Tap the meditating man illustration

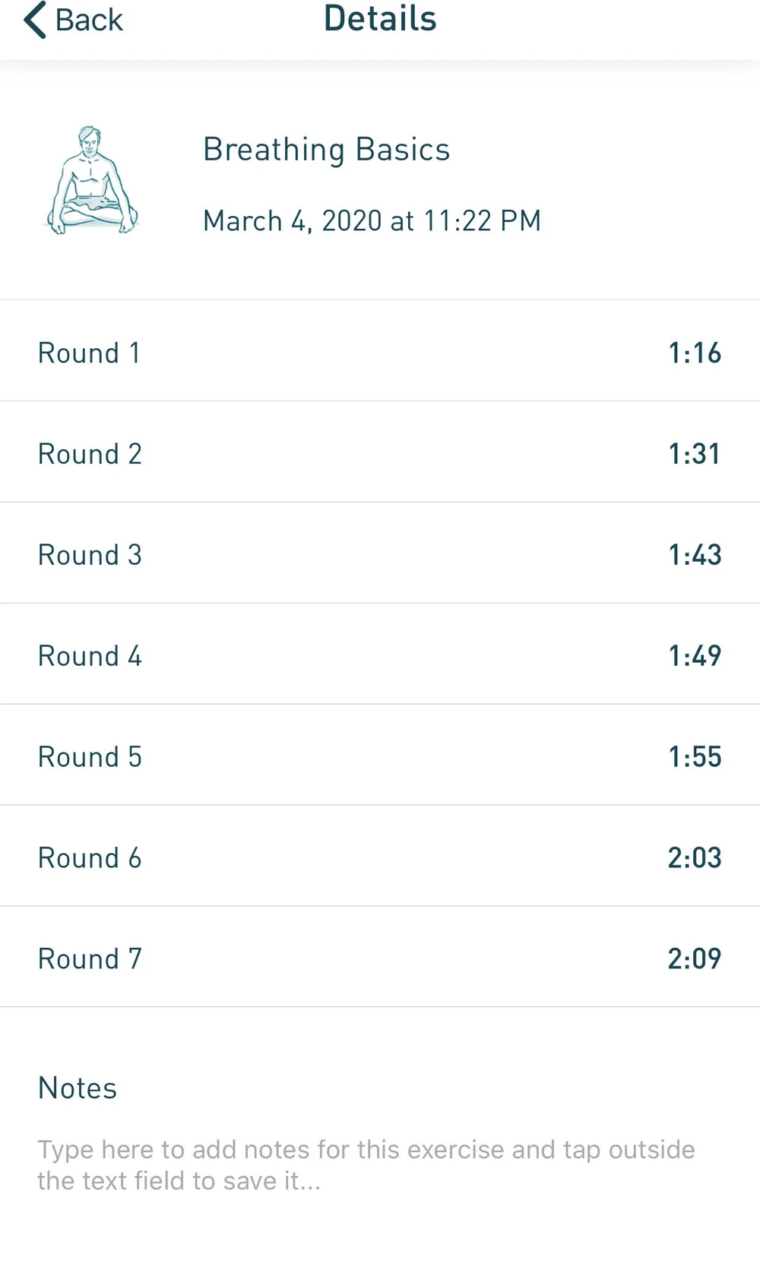pos(92,181)
